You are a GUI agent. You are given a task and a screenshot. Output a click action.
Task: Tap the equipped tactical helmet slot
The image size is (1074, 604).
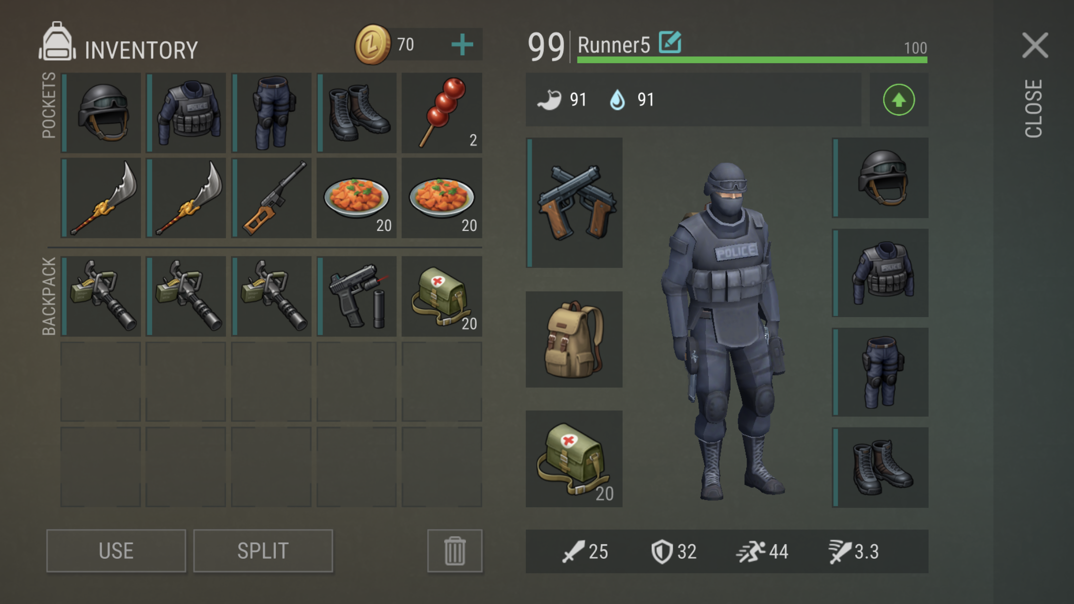click(x=880, y=178)
